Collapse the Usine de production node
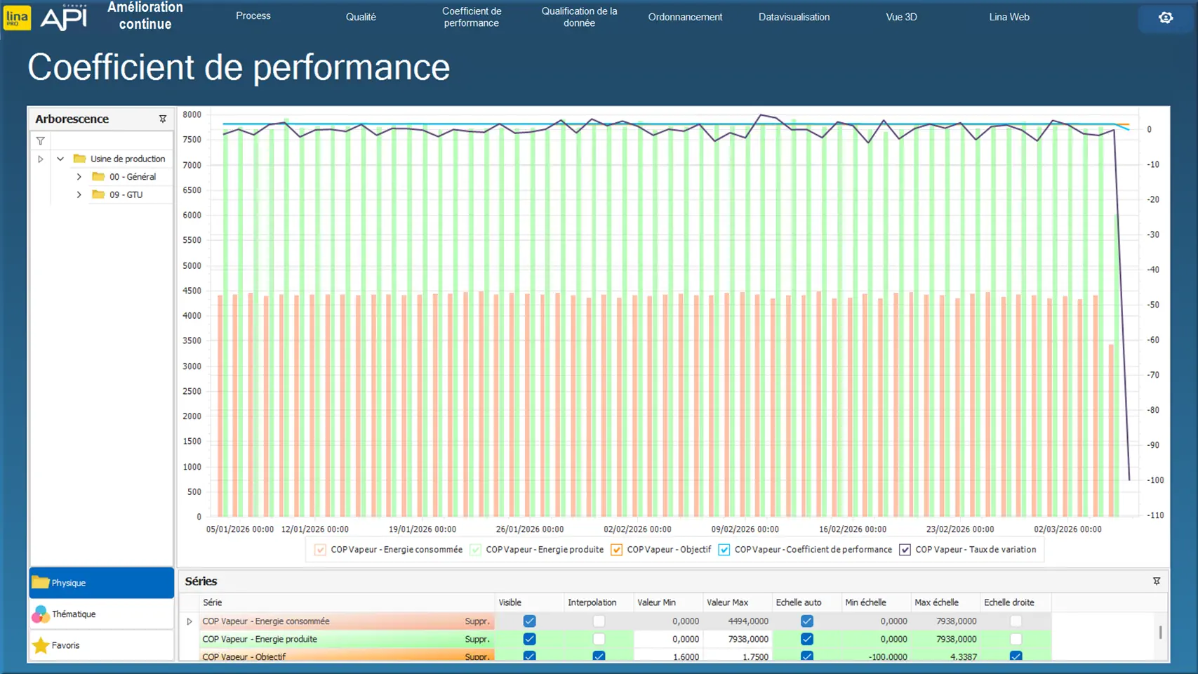Image resolution: width=1198 pixels, height=674 pixels. click(60, 159)
